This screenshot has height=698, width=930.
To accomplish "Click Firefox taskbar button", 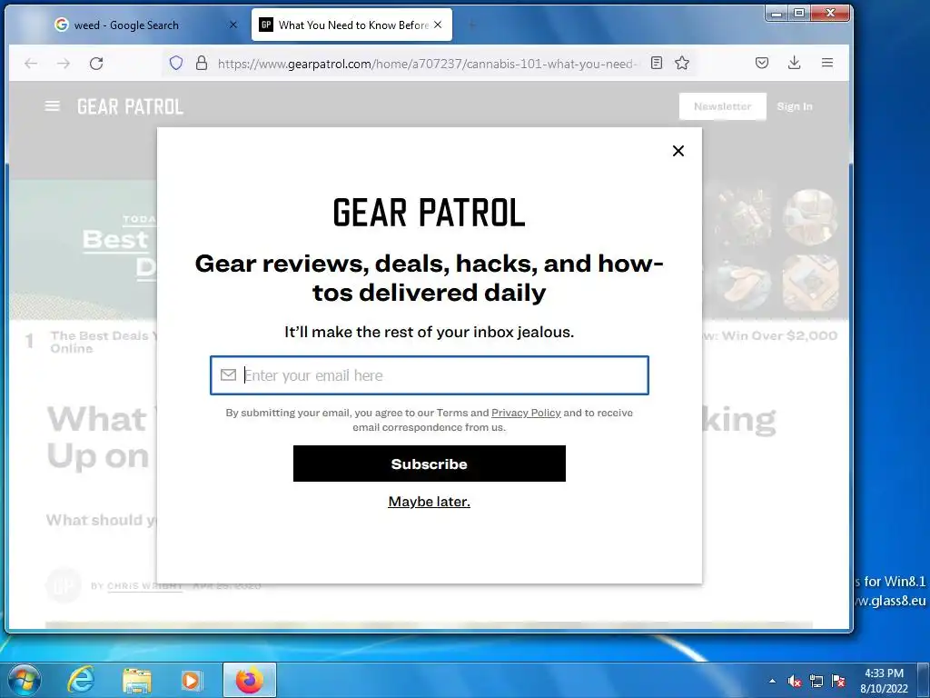I will (x=250, y=680).
